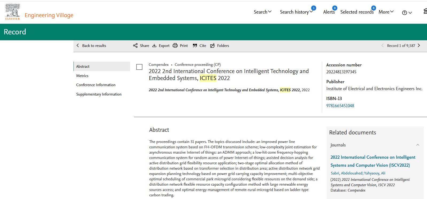Collapse the Journals related documents section

[x=418, y=145]
